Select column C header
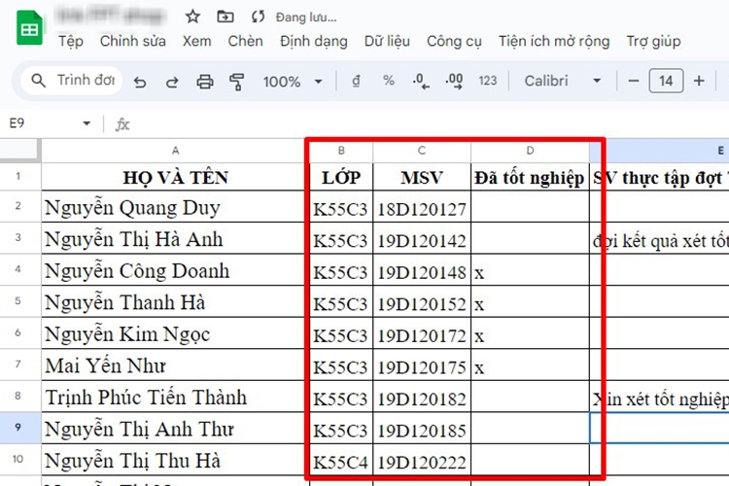The width and height of the screenshot is (729, 486). point(422,151)
